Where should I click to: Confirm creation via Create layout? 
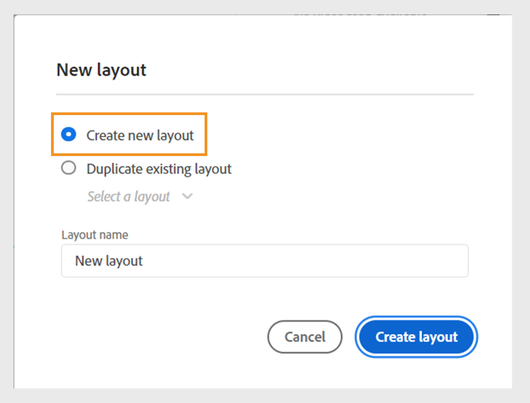(415, 337)
